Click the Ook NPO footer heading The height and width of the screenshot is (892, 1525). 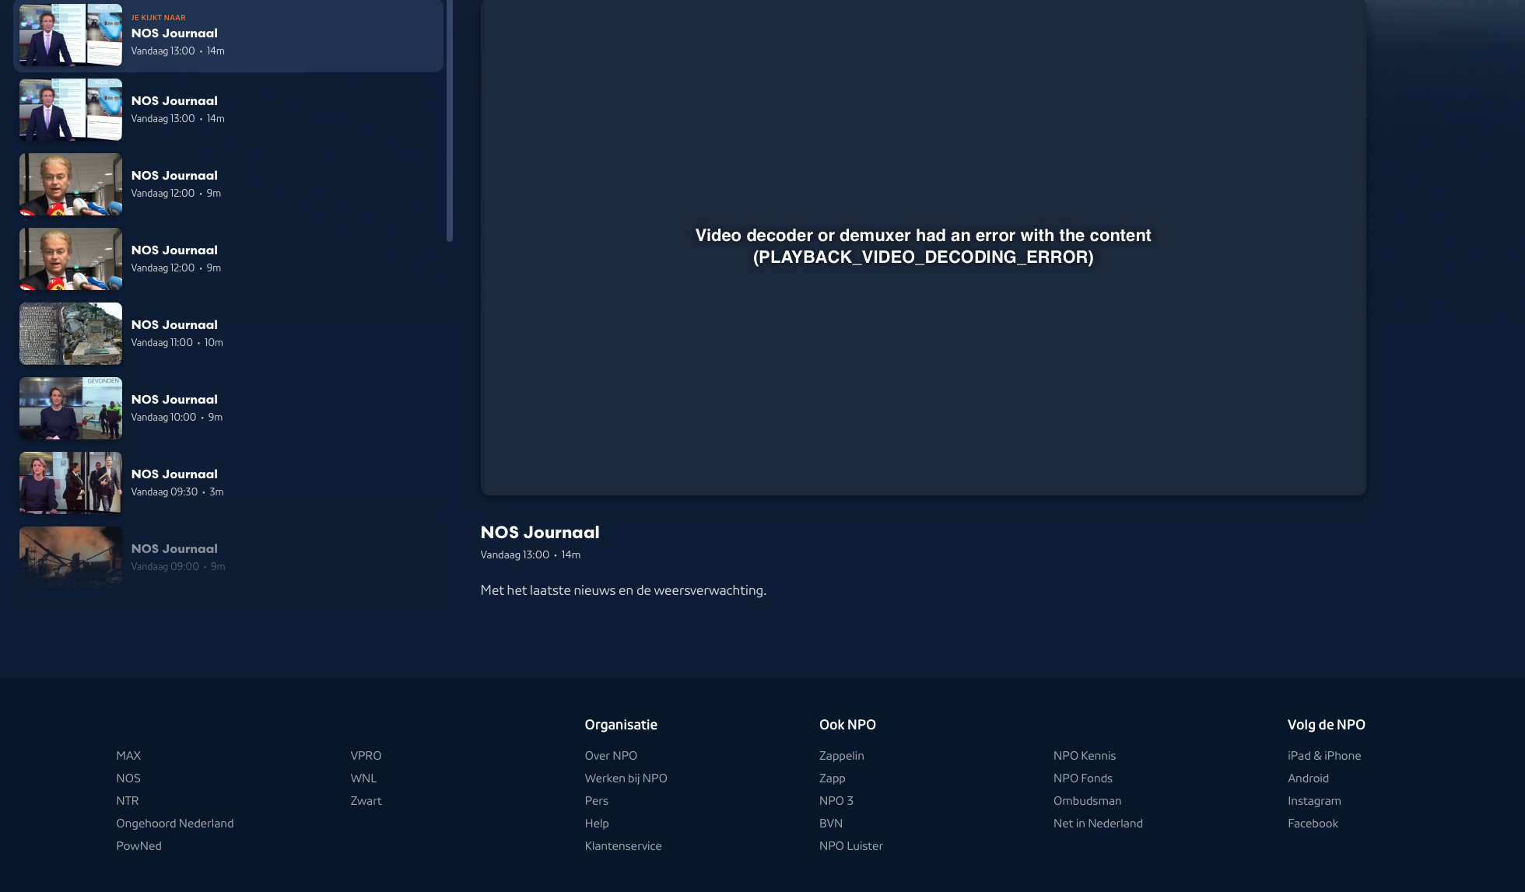(847, 725)
